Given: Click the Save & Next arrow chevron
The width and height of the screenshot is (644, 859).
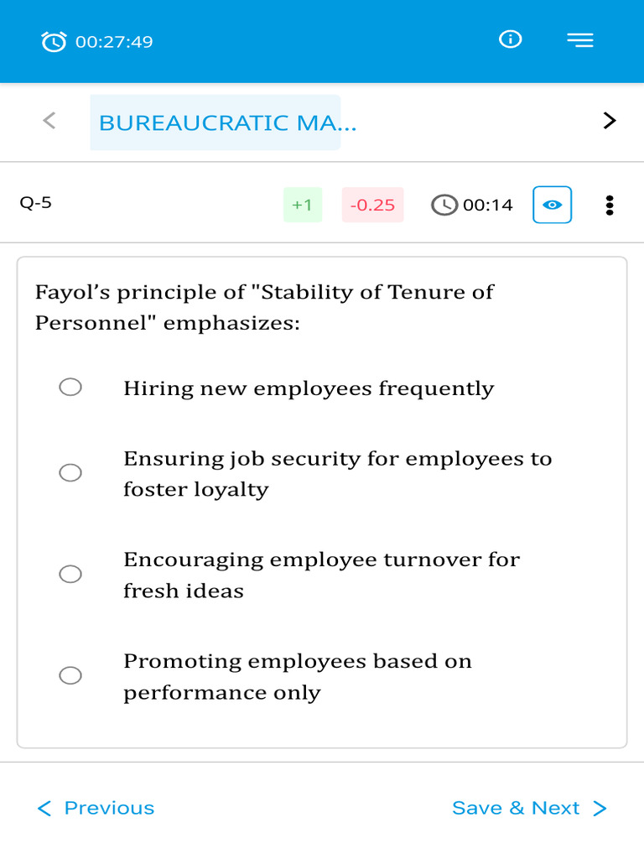Looking at the screenshot, I should pyautogui.click(x=600, y=808).
